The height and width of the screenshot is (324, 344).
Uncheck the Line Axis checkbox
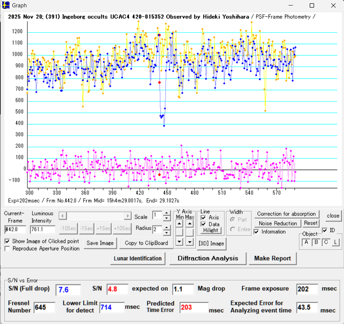(204, 217)
